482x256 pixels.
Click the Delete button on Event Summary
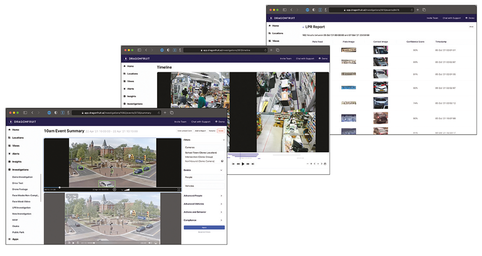221,131
